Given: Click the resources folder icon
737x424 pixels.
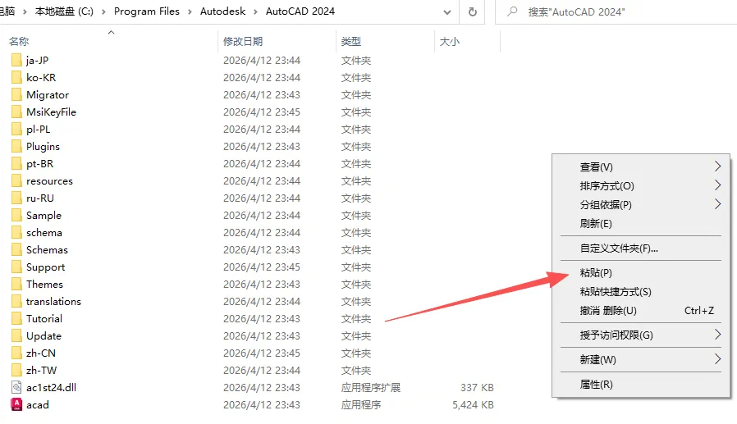Looking at the screenshot, I should (x=16, y=180).
